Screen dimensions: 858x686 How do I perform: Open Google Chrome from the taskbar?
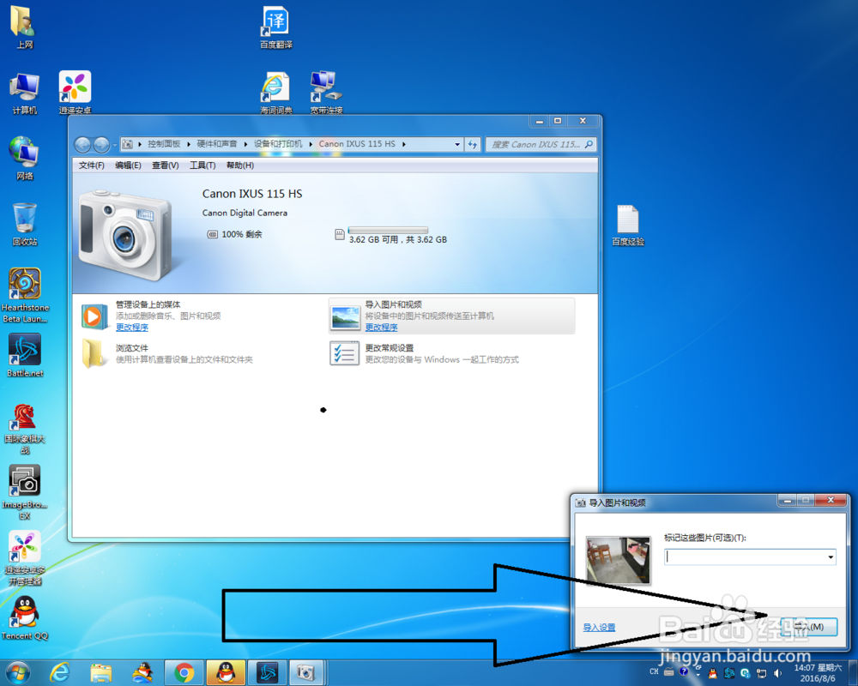[184, 673]
